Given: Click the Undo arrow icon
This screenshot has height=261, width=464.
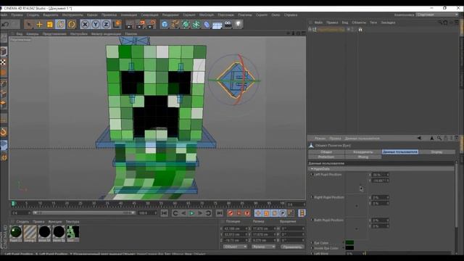Looking at the screenshot, I should tap(5, 24).
